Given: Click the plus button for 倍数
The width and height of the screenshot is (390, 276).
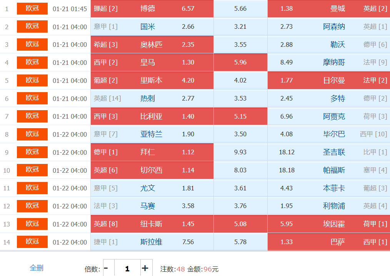Looking at the screenshot, I should click(x=145, y=268).
